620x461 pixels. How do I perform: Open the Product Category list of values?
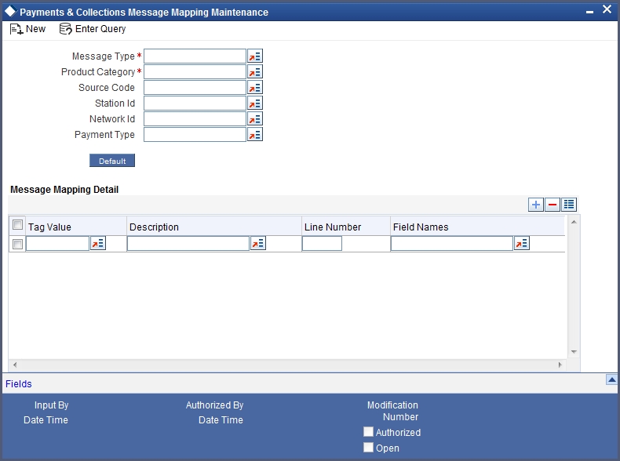point(255,72)
